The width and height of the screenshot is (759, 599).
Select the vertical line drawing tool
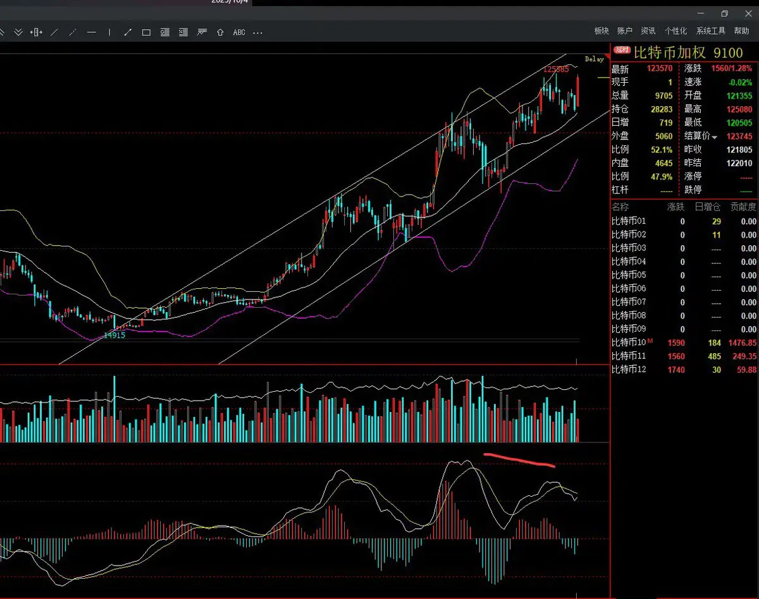[x=109, y=32]
